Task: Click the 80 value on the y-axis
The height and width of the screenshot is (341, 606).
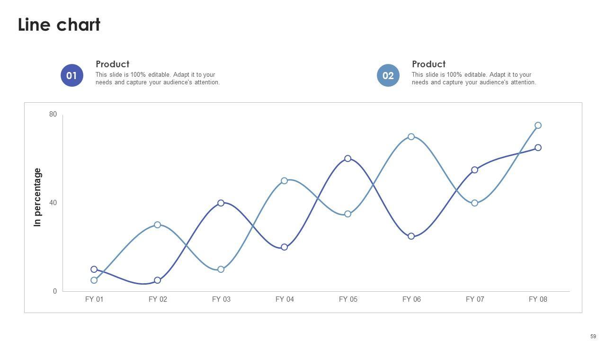Action: (53, 114)
